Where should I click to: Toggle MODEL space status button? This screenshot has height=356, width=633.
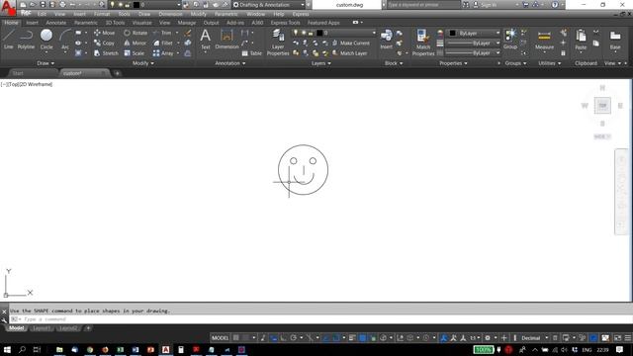point(220,338)
